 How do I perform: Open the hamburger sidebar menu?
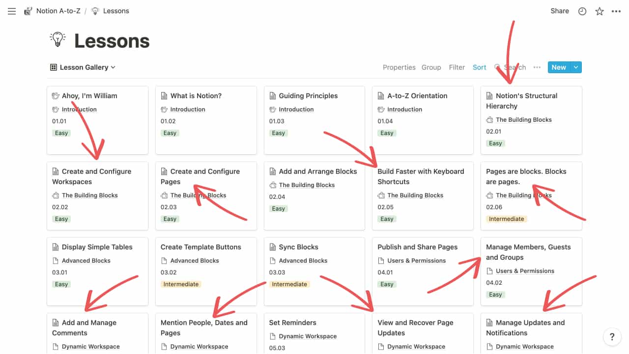(x=12, y=11)
